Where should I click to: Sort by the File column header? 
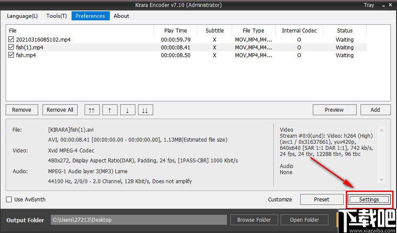pyautogui.click(x=80, y=31)
